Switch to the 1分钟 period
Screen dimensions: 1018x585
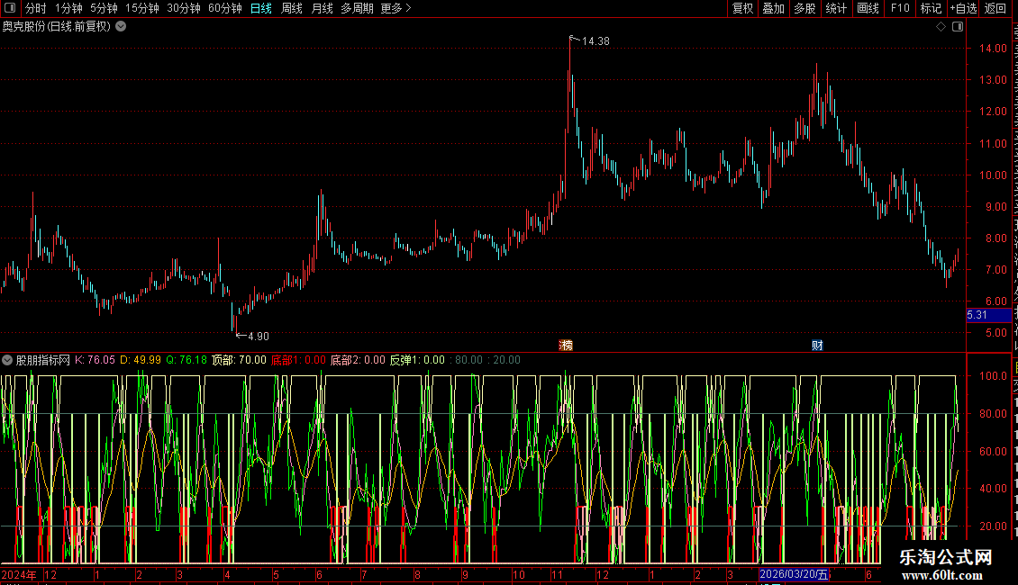click(x=68, y=8)
